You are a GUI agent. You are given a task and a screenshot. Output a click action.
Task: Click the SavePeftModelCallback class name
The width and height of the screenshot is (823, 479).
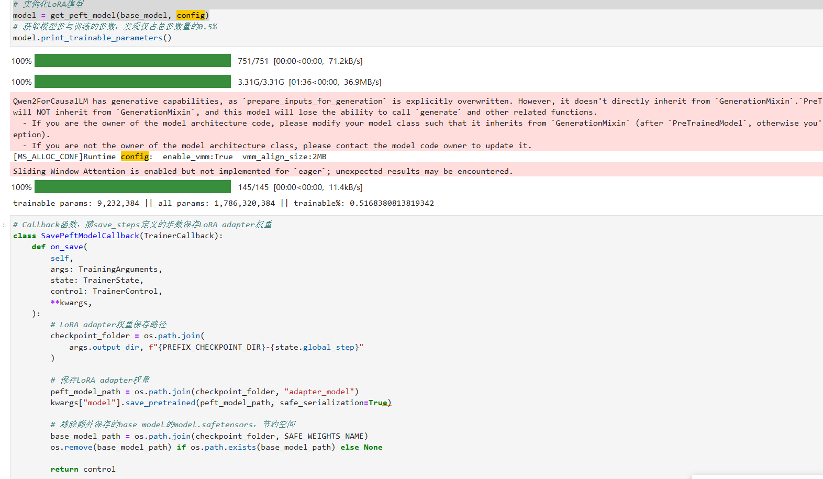click(x=90, y=236)
